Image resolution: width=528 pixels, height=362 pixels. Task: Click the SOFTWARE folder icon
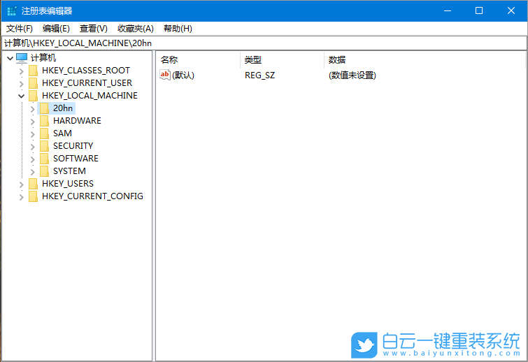(x=44, y=159)
